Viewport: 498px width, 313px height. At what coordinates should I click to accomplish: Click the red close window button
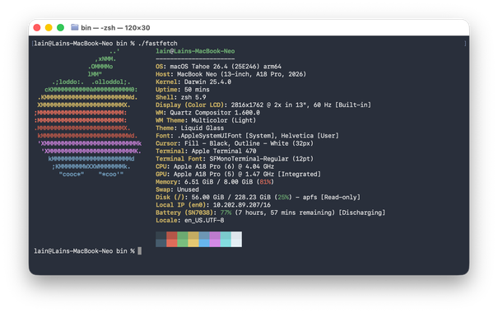[x=37, y=28]
